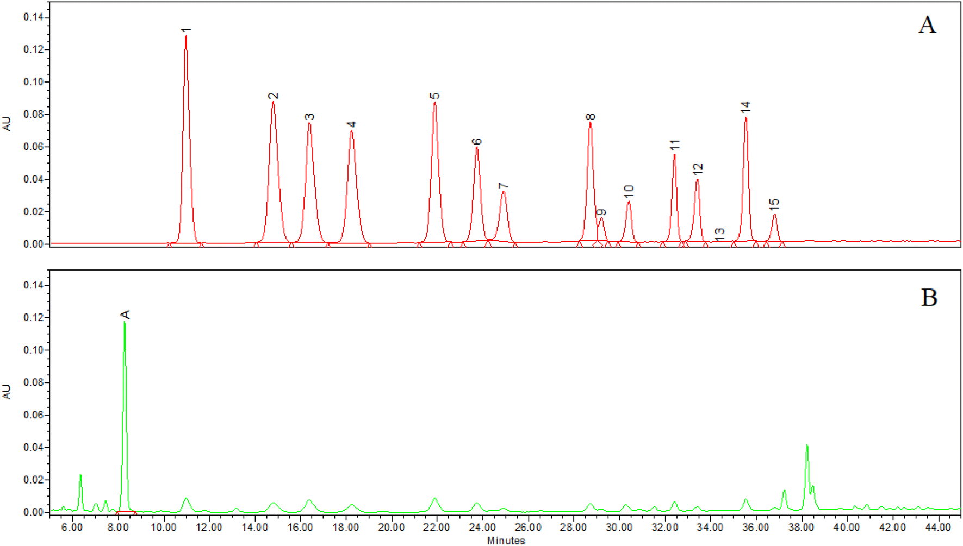This screenshot has height=546, width=963.
Task: Click the 8.00 tick on the time axis
Action: tap(118, 527)
